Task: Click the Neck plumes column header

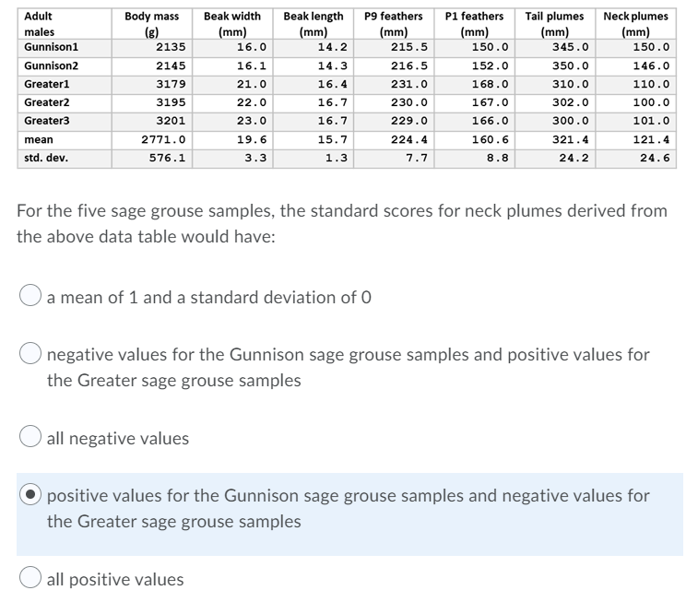Action: pyautogui.click(x=635, y=24)
